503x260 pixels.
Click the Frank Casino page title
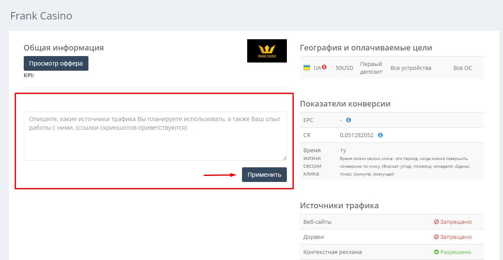[x=41, y=16]
